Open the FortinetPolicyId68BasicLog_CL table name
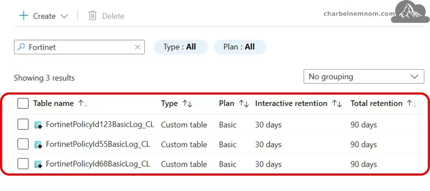 (98, 164)
